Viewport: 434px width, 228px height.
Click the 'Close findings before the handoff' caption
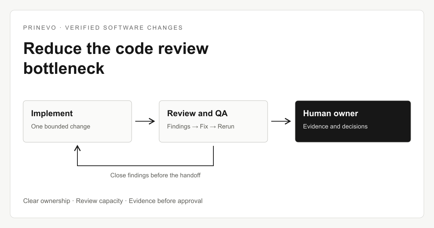click(155, 175)
